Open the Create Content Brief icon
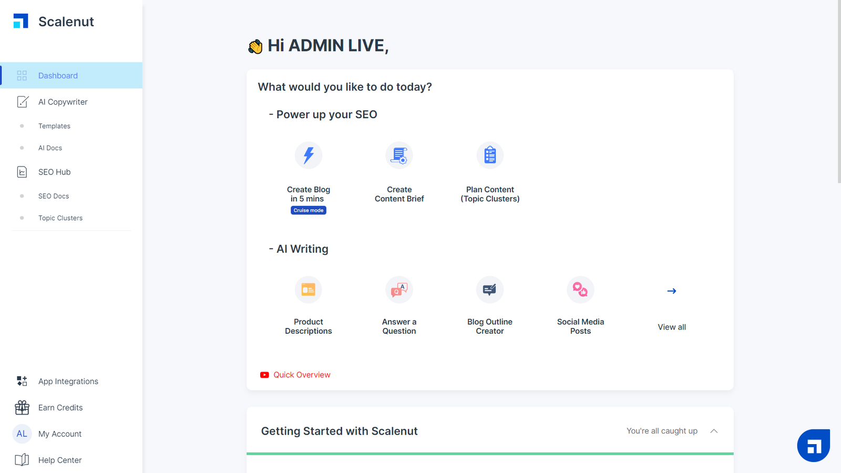The image size is (841, 473). [x=399, y=155]
